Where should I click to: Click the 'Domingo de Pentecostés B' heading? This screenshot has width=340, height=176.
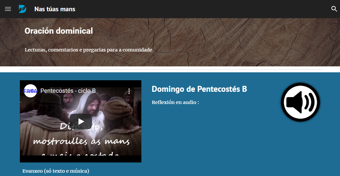tap(199, 89)
